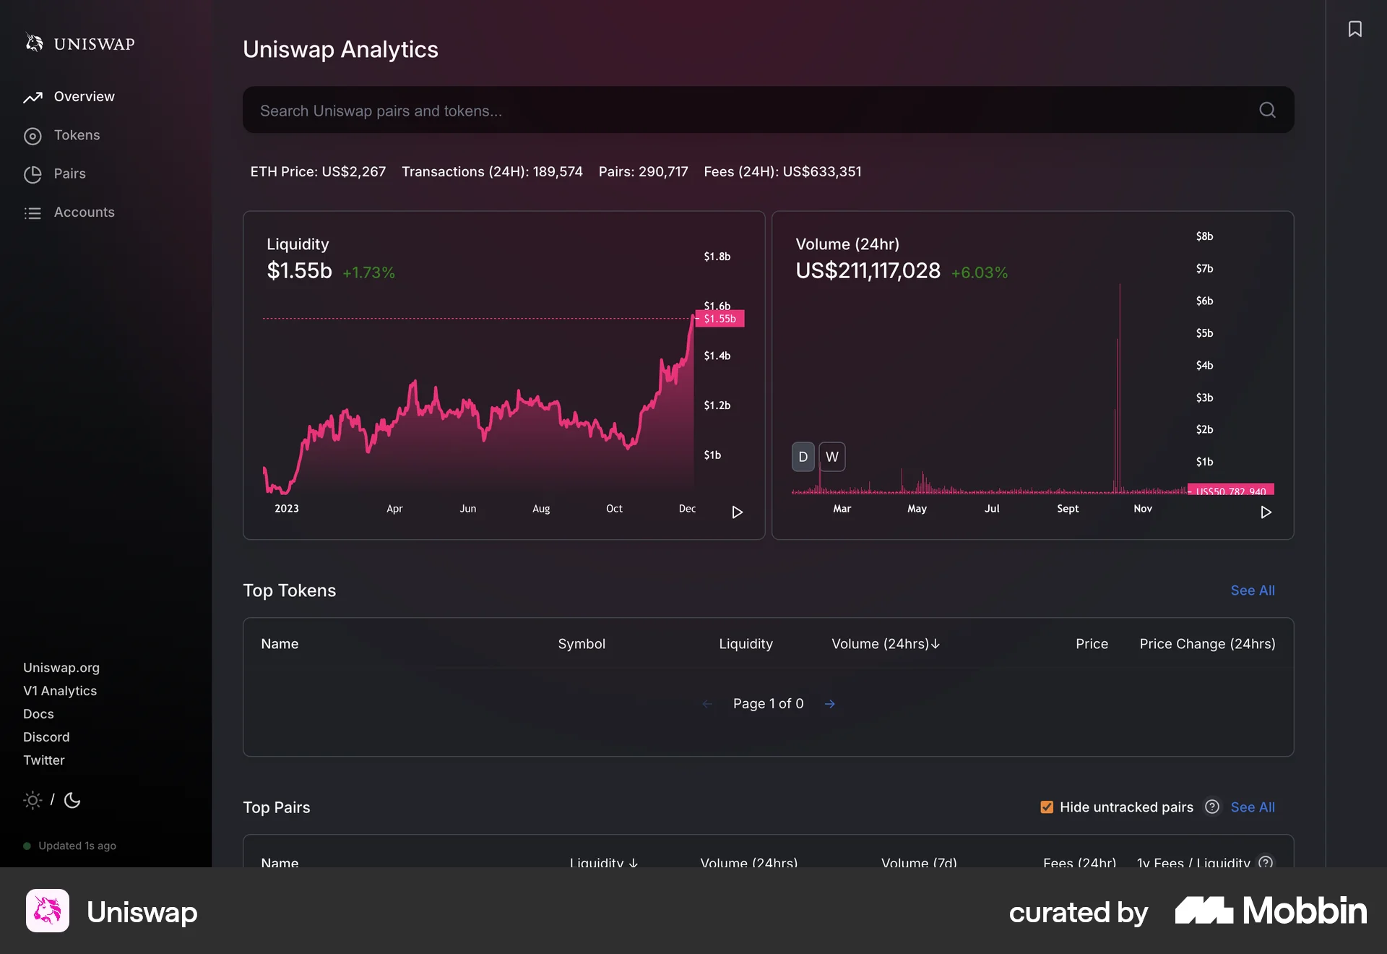This screenshot has width=1387, height=954.
Task: Enable Hide untracked pairs checkbox
Action: (x=1045, y=807)
